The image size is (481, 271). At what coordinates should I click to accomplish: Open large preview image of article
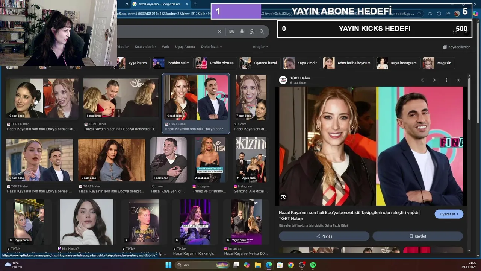click(x=371, y=146)
